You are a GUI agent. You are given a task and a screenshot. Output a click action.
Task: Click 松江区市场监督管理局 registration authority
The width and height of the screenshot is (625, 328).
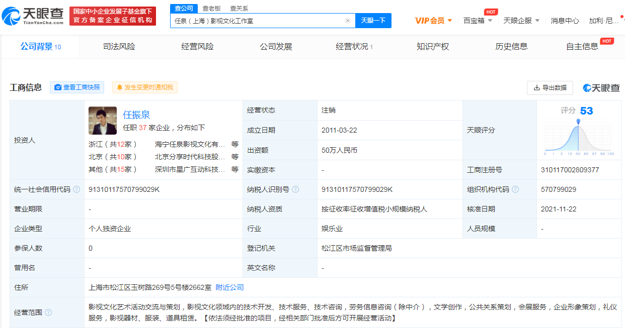pos(357,248)
